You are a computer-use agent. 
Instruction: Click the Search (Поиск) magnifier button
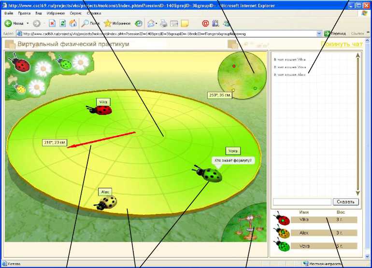coord(90,23)
